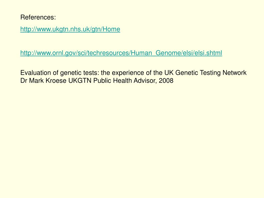264x198 pixels.
Task: Click the References: heading text
Action: coord(38,17)
